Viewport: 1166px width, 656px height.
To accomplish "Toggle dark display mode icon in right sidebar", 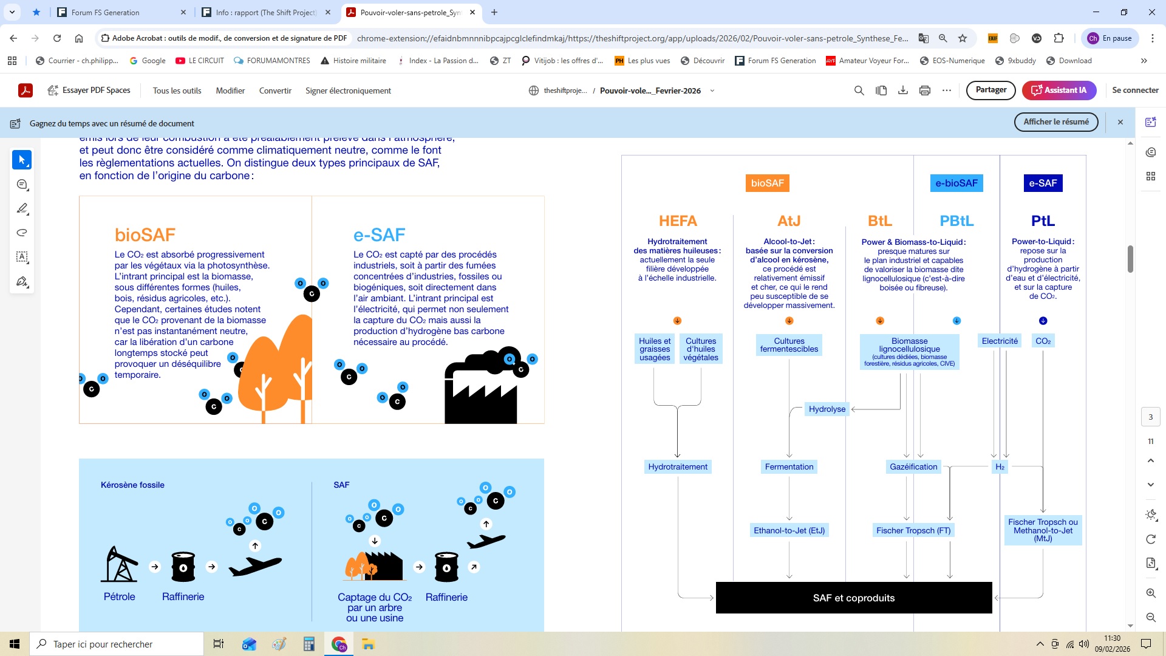I will 1151,515.
